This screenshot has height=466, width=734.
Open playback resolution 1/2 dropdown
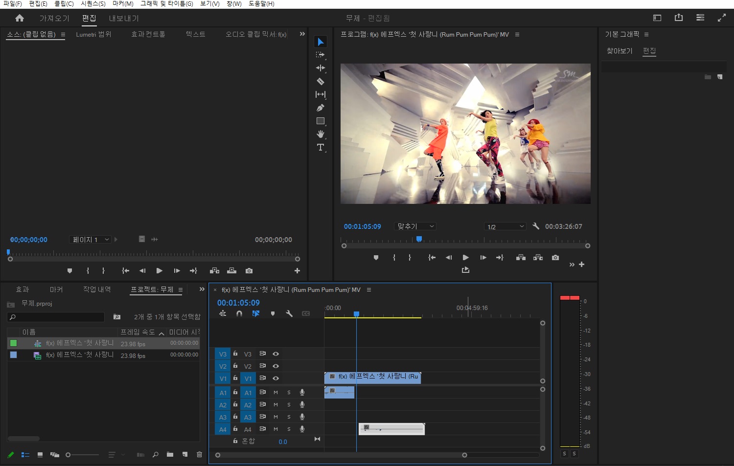pyautogui.click(x=505, y=226)
